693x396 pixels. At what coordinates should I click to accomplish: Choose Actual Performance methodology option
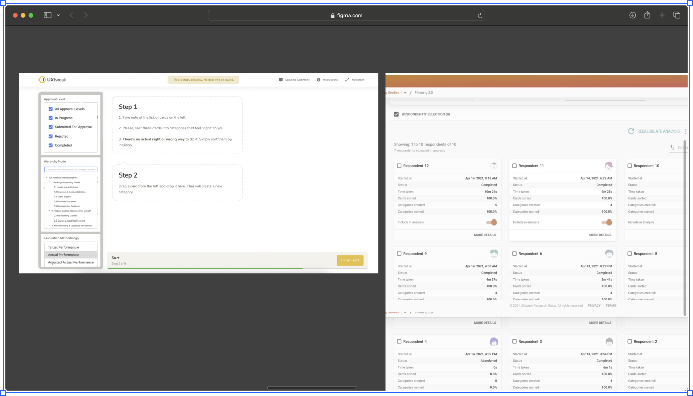click(70, 255)
